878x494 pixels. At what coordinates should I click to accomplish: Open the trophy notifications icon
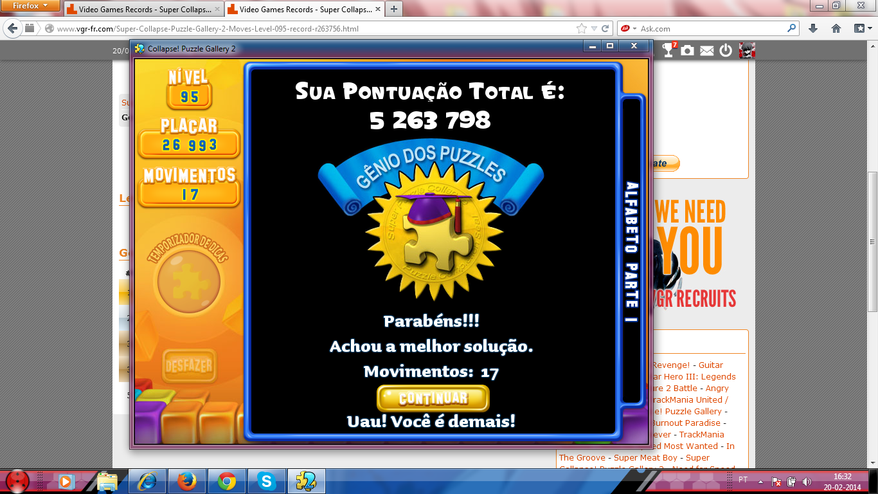(669, 50)
